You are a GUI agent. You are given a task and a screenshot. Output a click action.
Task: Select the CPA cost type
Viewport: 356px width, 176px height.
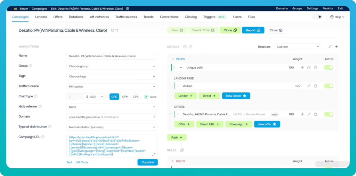(136, 97)
